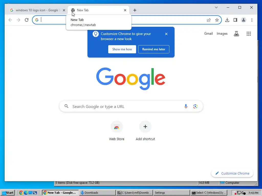Maximize the Chrome window
The image size is (262, 196).
239,7
